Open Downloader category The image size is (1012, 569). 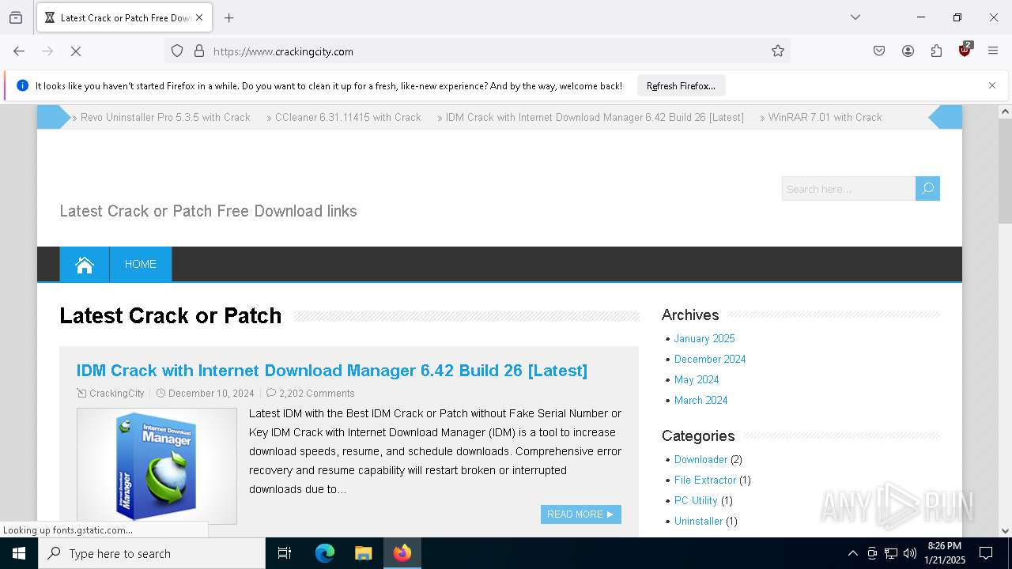pos(700,459)
